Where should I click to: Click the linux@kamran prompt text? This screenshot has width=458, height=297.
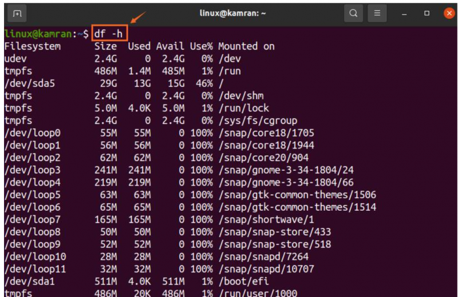tap(38, 34)
